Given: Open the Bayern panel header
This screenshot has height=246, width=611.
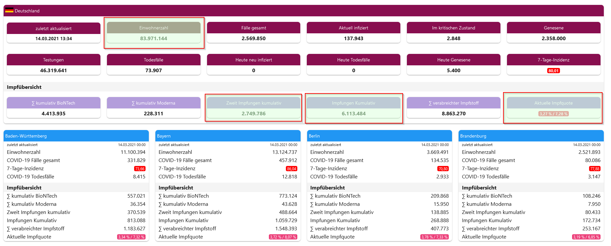Looking at the screenshot, I should tap(228, 136).
